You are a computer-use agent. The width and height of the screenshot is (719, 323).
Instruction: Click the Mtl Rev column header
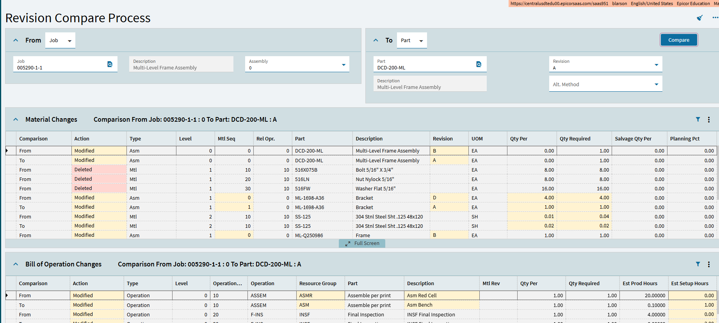pos(498,283)
